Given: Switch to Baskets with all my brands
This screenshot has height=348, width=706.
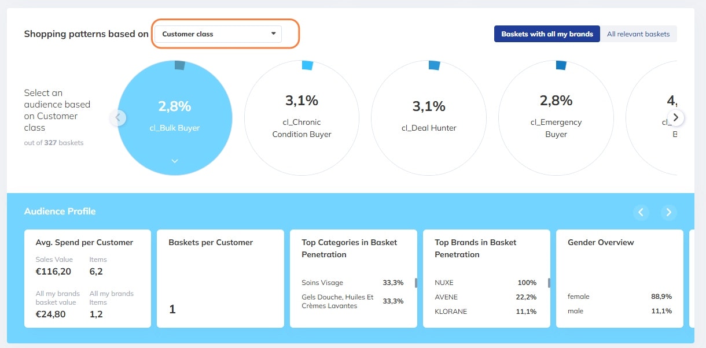Looking at the screenshot, I should [x=547, y=34].
